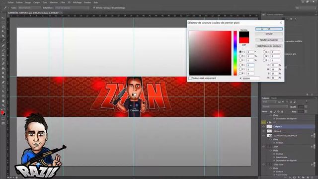Select the Eyedropper tool in the toolbox
The image size is (318, 179).
pyautogui.click(x=3, y=41)
